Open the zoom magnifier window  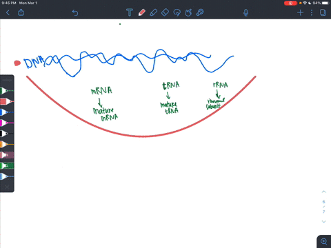coord(324,242)
